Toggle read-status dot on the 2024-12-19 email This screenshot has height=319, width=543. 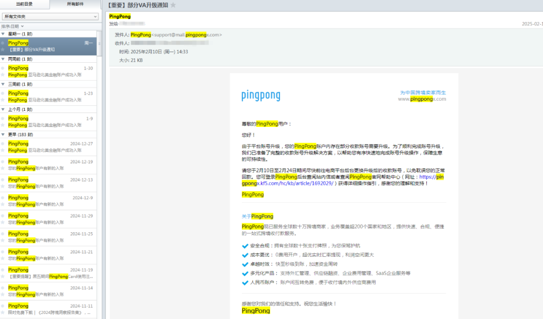click(3, 162)
